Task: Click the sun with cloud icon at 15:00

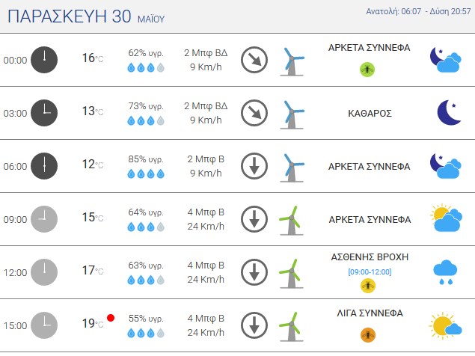Action: pyautogui.click(x=445, y=325)
